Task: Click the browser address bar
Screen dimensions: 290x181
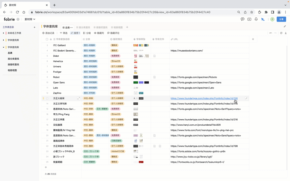Action: 133,12
